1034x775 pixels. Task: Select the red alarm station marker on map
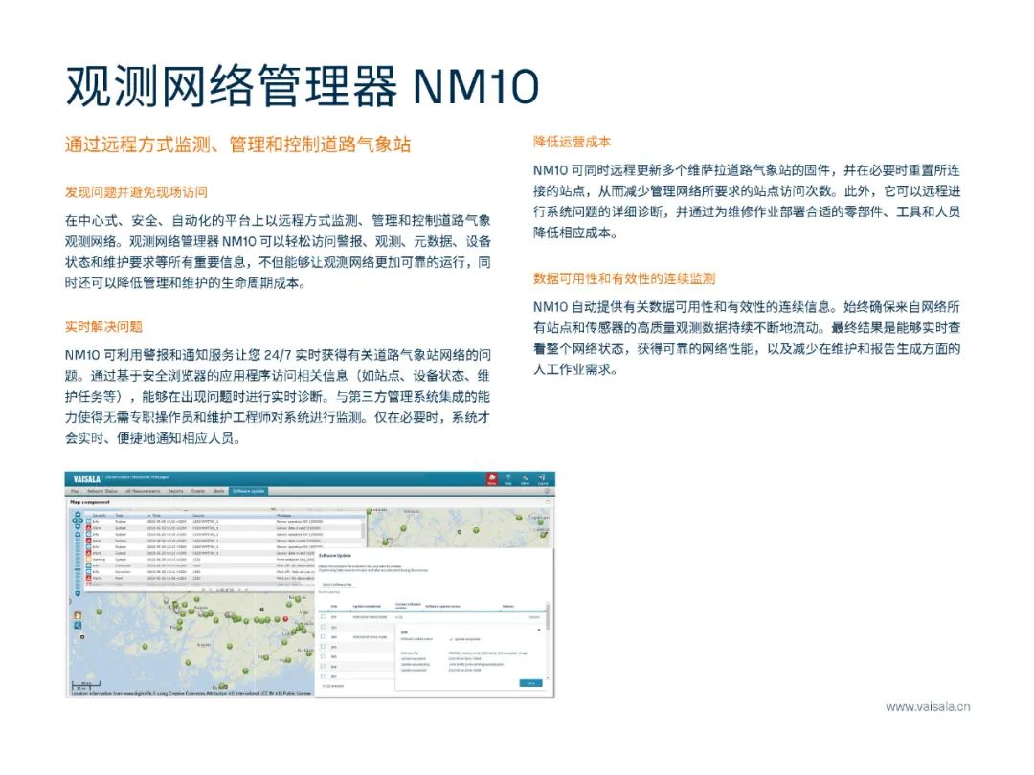[285, 619]
